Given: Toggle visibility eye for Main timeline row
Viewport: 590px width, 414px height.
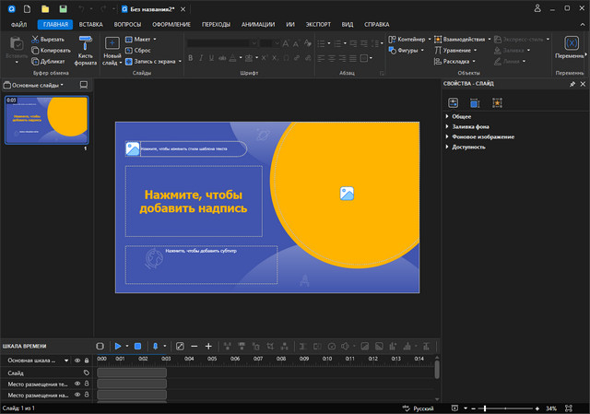Looking at the screenshot, I should click(x=76, y=361).
